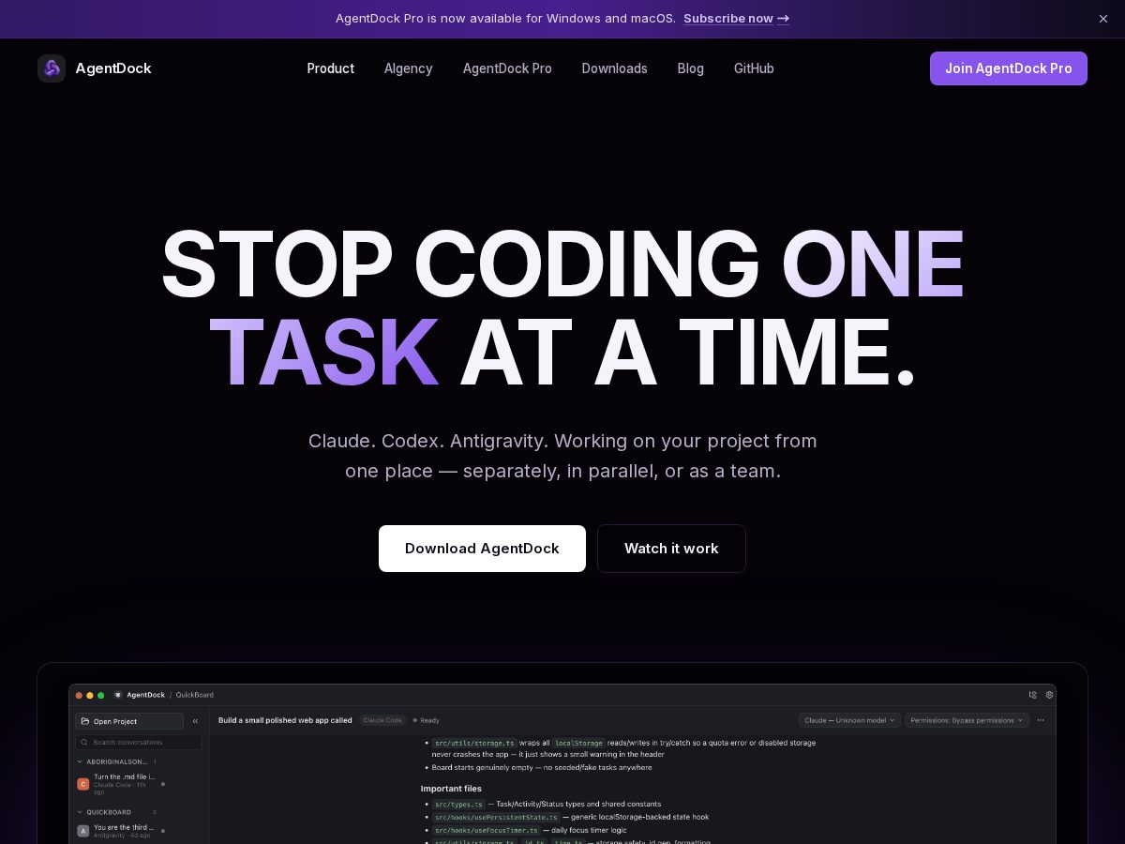Click the Ready status indicator
The height and width of the screenshot is (844, 1125).
point(427,720)
